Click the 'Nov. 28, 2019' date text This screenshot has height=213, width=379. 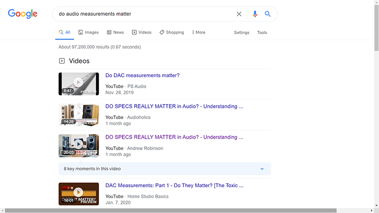(x=119, y=93)
